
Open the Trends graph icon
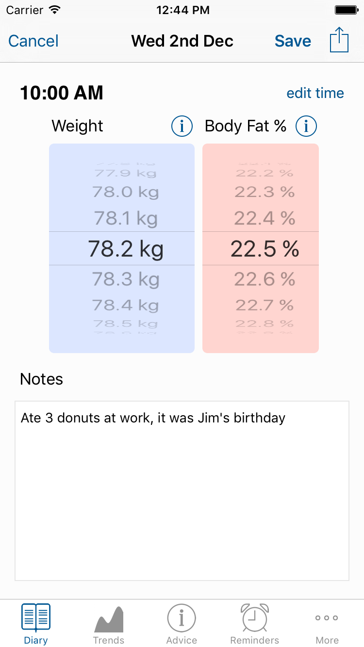(x=109, y=619)
